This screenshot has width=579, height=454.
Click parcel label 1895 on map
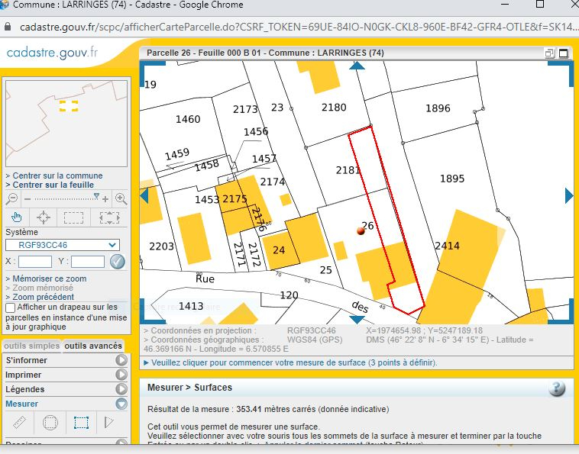point(452,179)
